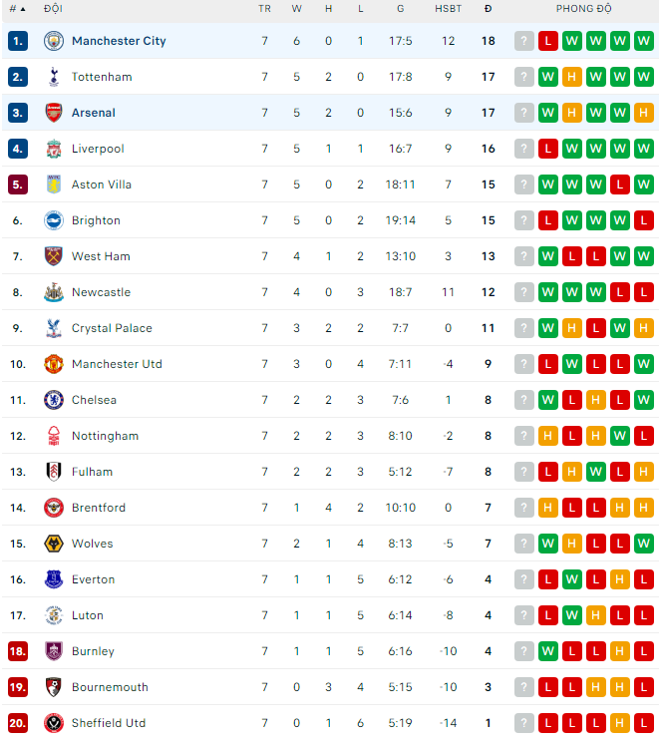Screen dimensions: 659x740
Task: Click the Manchester City club crest
Action: pyautogui.click(x=53, y=41)
